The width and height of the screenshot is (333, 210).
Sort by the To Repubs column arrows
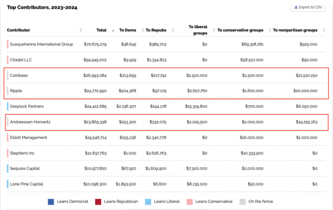point(173,30)
